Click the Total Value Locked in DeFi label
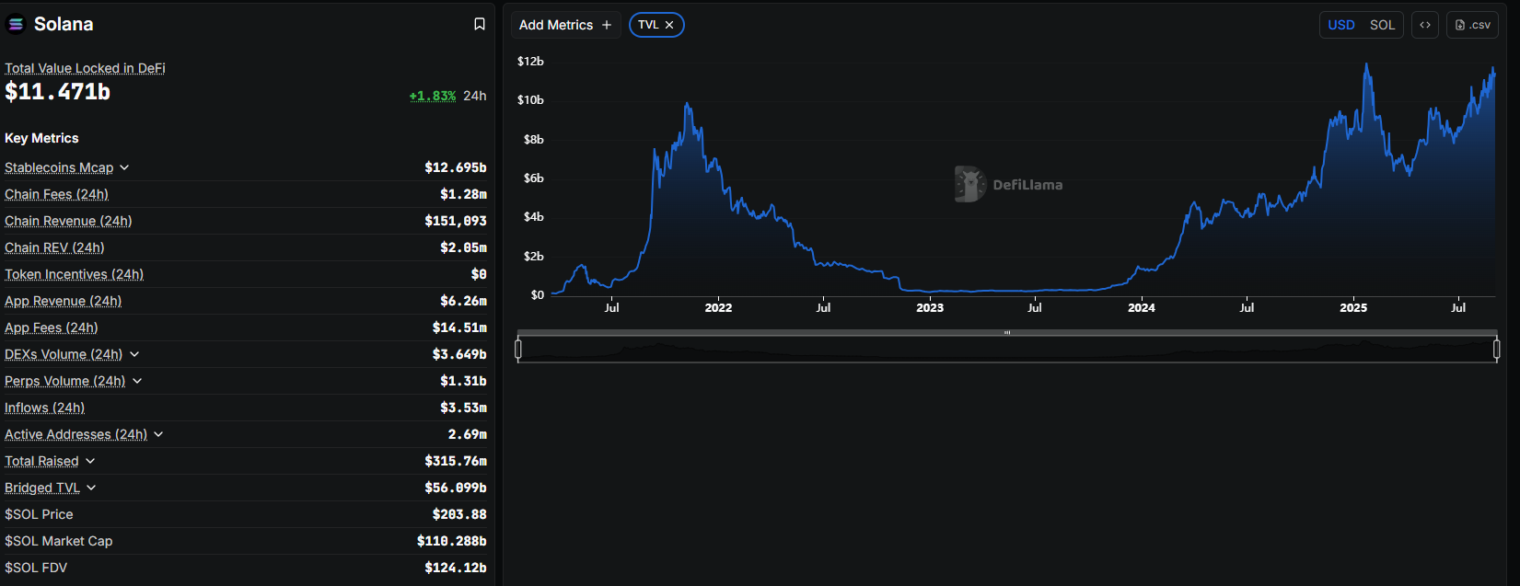Image resolution: width=1520 pixels, height=586 pixels. [x=85, y=68]
